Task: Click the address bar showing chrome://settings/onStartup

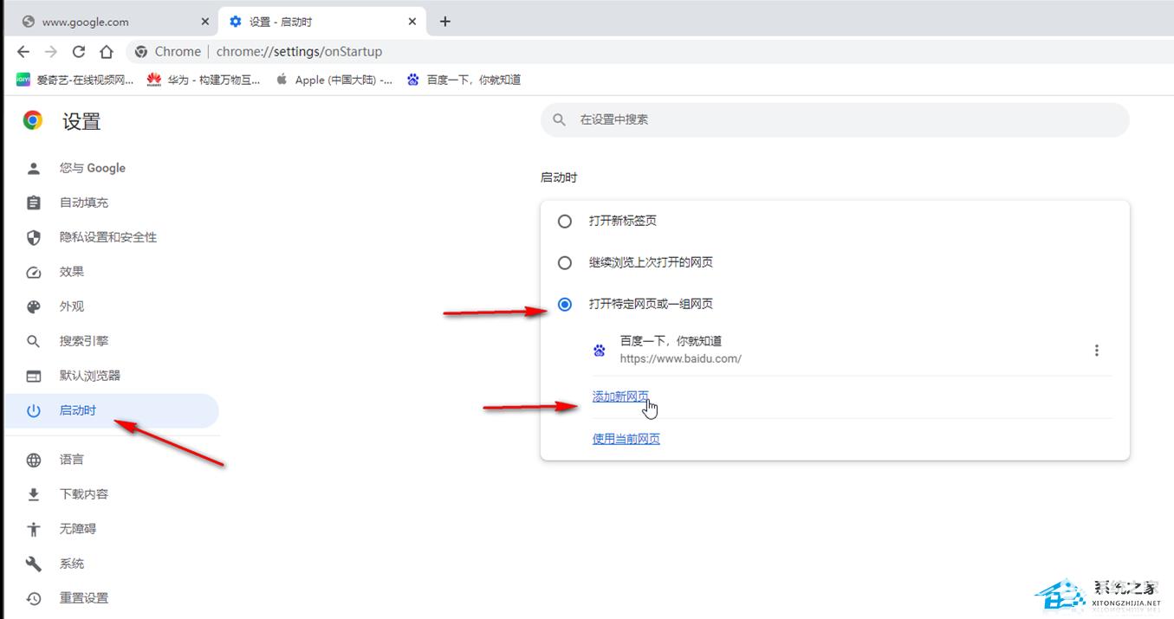Action: 650,51
